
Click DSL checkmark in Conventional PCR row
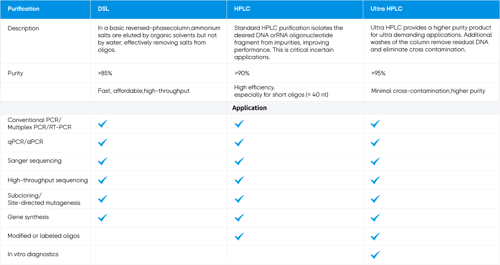pyautogui.click(x=103, y=123)
